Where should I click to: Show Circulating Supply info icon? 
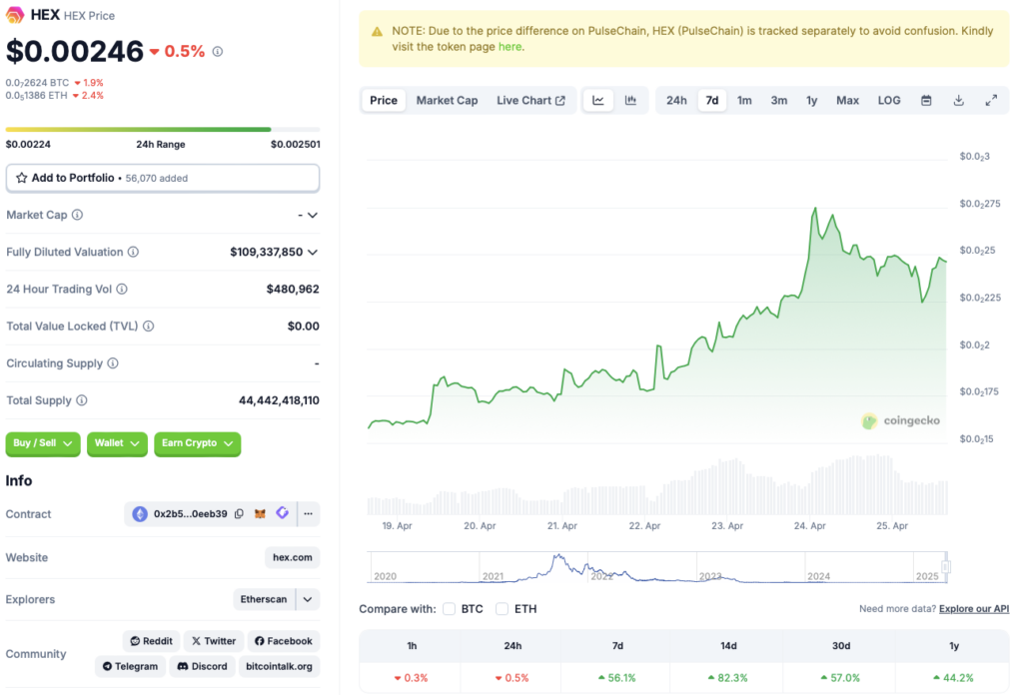tap(113, 363)
